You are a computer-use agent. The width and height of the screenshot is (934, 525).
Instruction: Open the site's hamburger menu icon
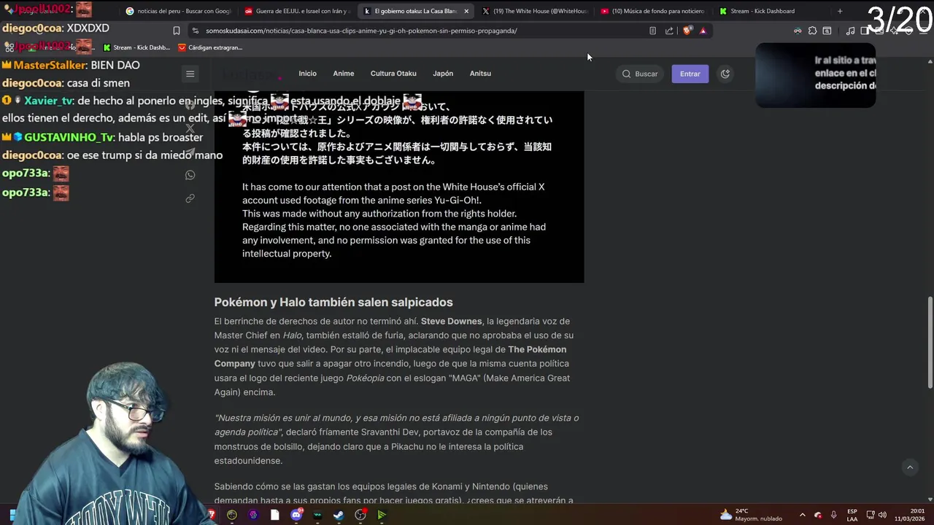click(x=190, y=74)
